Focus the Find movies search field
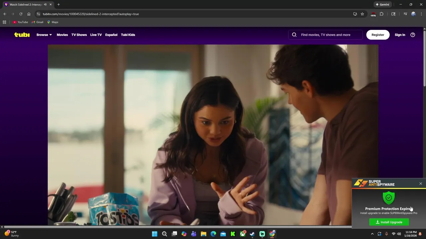This screenshot has height=239, width=426. click(x=325, y=35)
